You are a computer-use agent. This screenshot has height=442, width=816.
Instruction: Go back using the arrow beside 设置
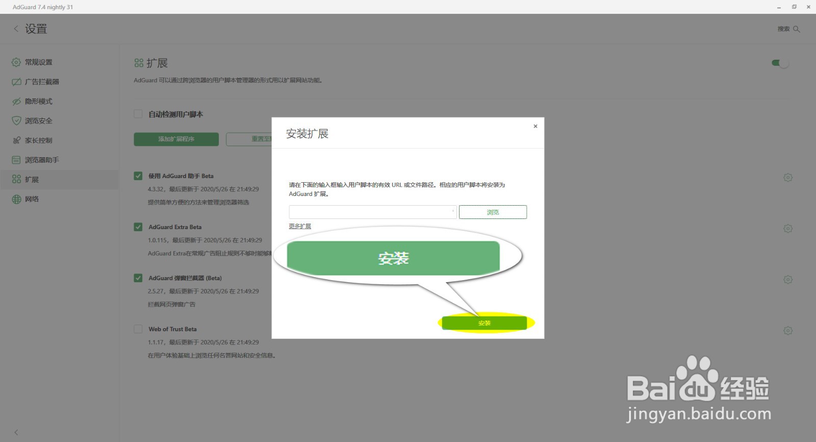pyautogui.click(x=16, y=29)
